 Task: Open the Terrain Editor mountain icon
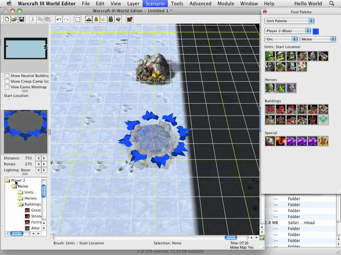click(x=89, y=19)
